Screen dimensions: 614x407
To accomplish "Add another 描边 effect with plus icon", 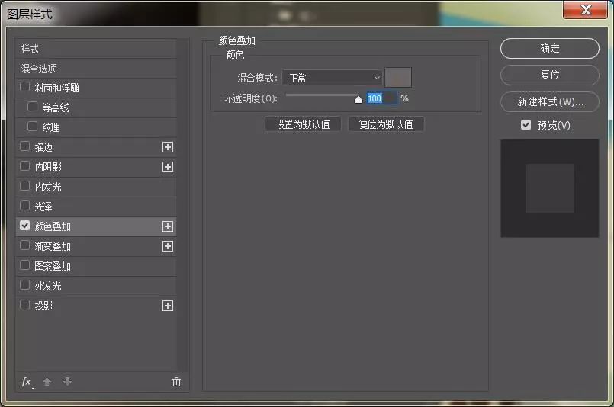I will tap(168, 147).
